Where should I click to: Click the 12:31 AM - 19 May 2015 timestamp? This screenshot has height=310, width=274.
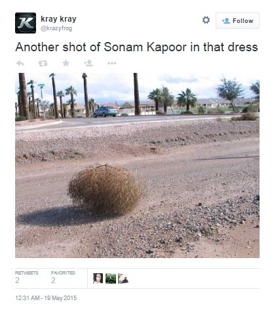(x=46, y=298)
